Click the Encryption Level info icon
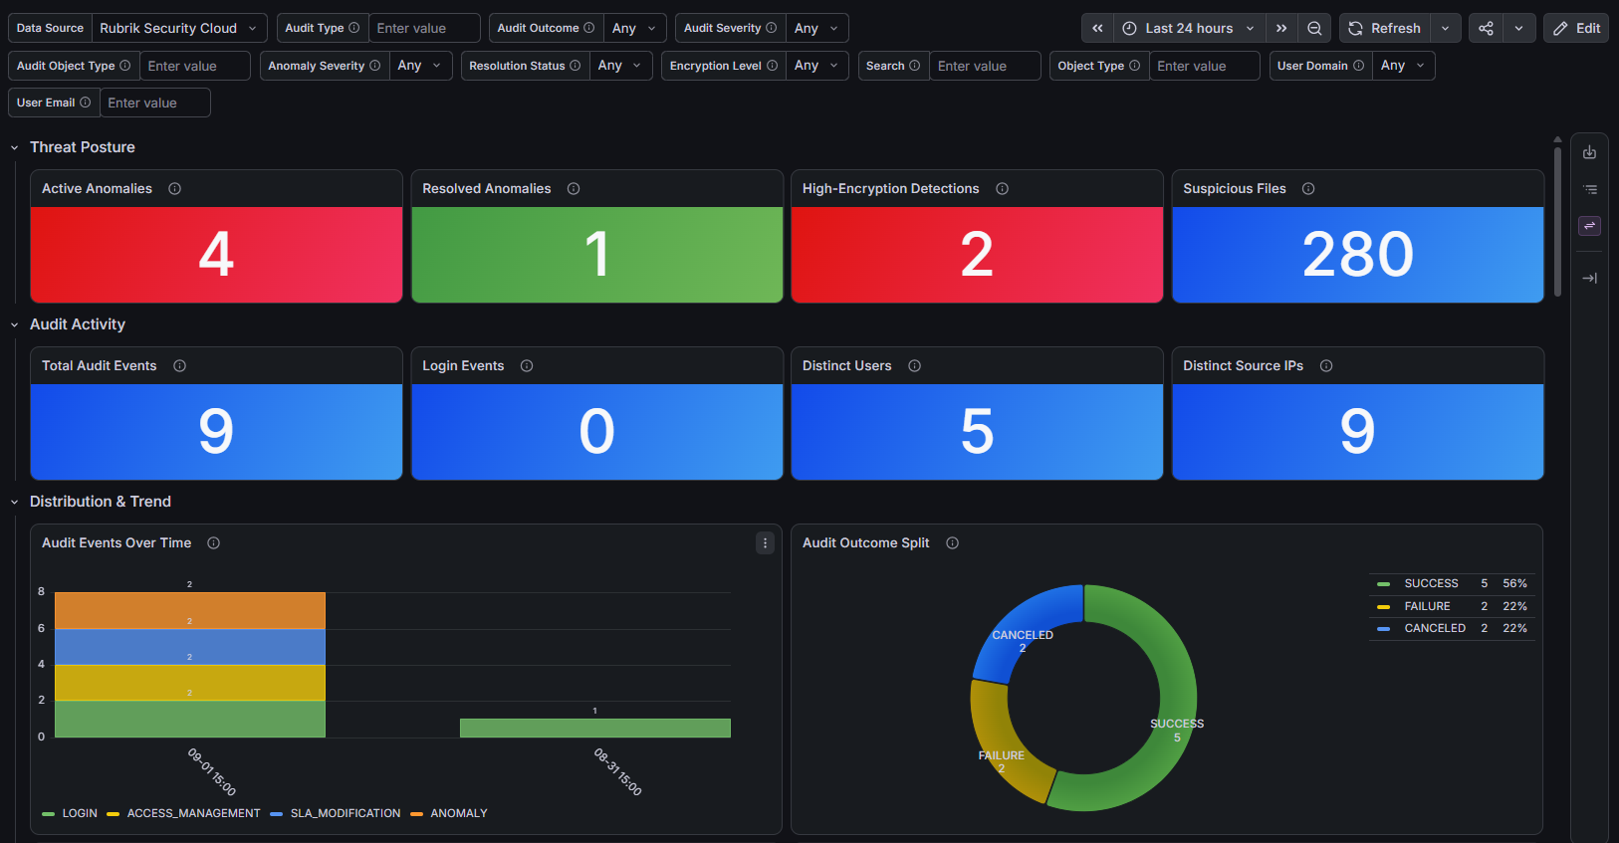Image resolution: width=1619 pixels, height=843 pixels. point(772,66)
